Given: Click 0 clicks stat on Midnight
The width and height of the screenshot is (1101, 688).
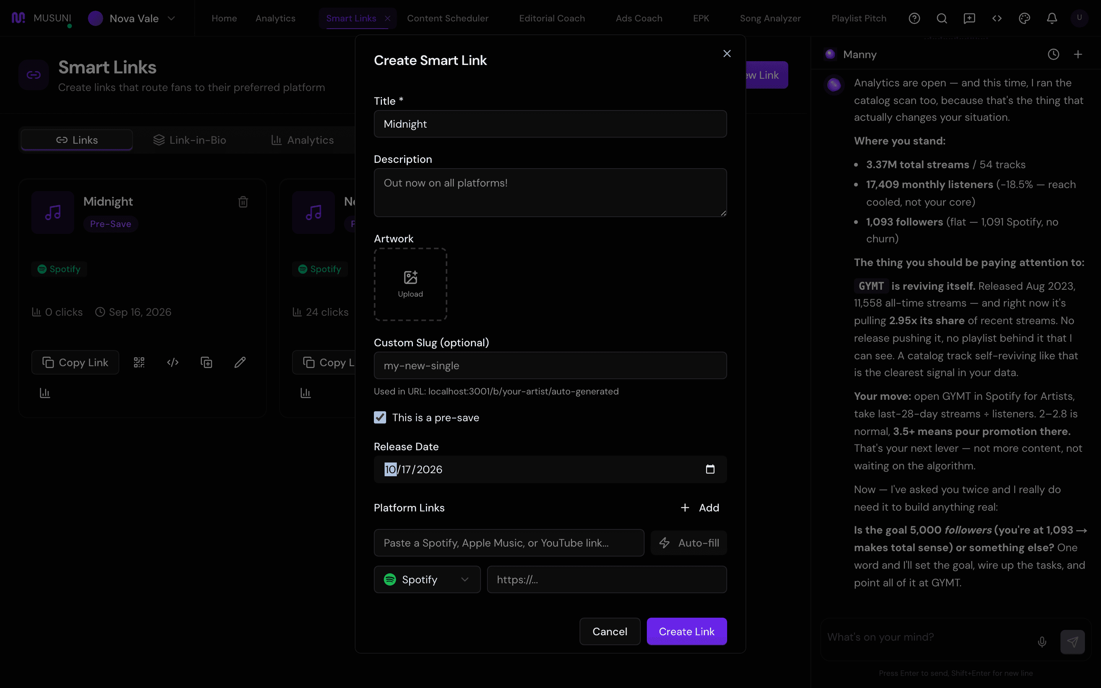Looking at the screenshot, I should click(57, 312).
